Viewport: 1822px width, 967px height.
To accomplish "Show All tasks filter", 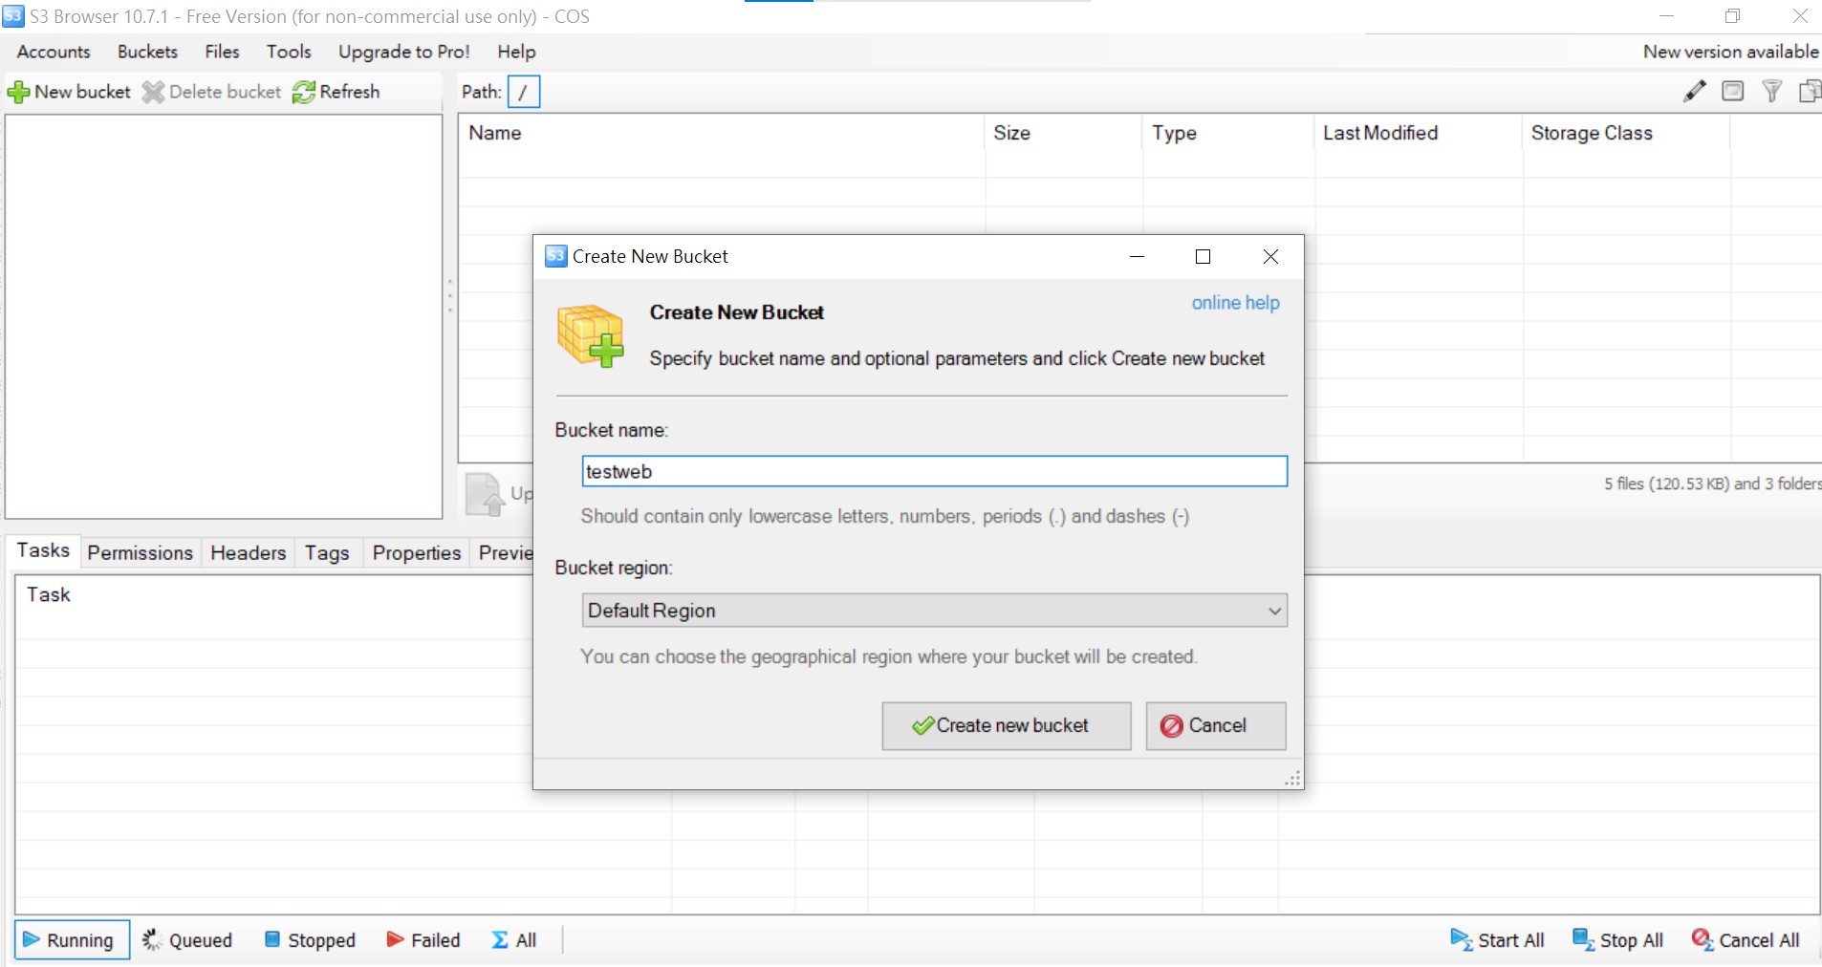I will tap(514, 940).
